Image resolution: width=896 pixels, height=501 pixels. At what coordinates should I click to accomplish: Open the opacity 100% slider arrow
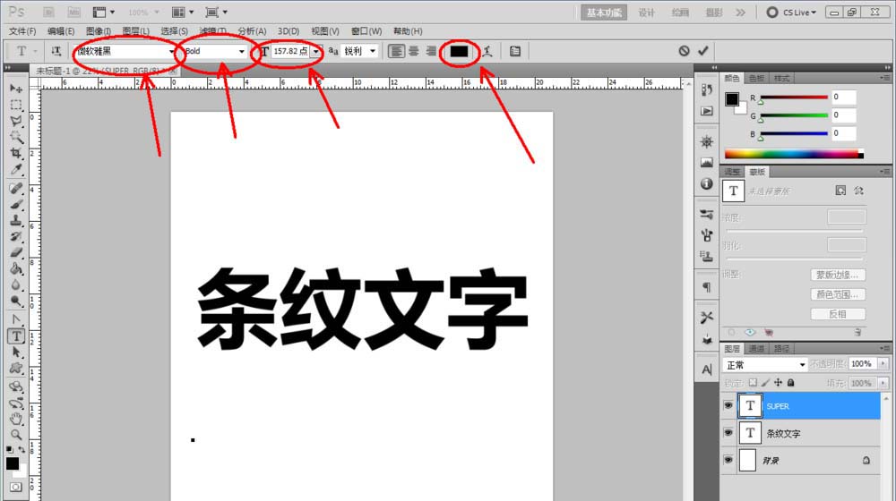883,363
